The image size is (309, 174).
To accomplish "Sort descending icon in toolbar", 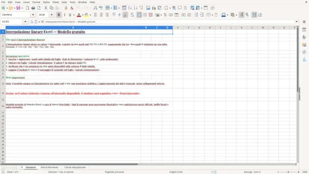I will [136, 8].
